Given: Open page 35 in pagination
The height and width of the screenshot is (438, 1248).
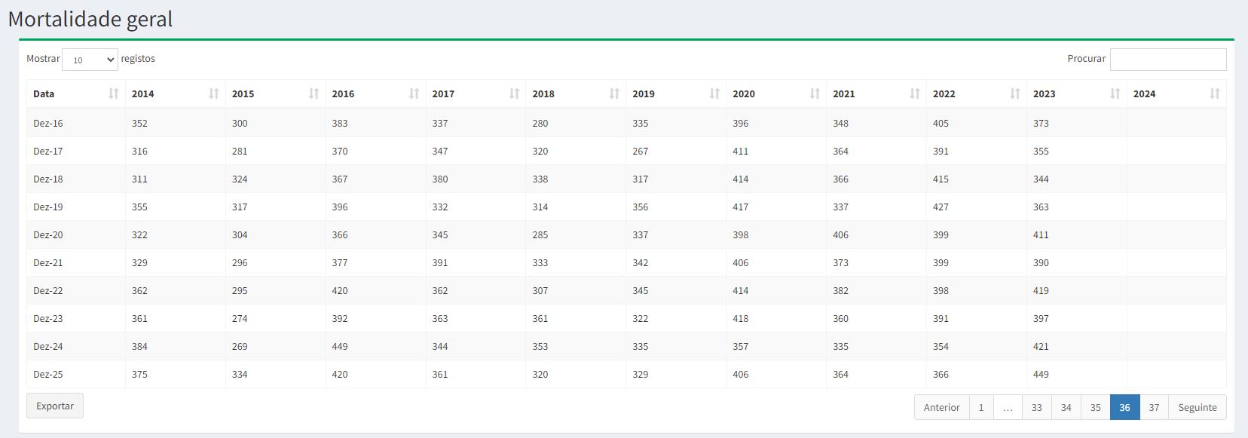Looking at the screenshot, I should (x=1096, y=407).
